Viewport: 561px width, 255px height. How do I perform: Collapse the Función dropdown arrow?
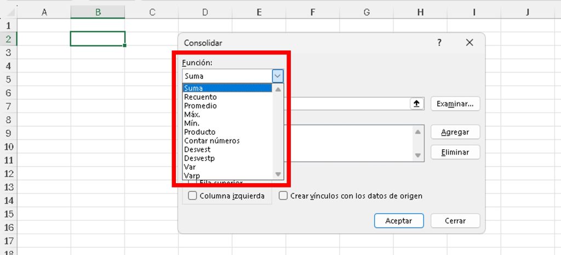pyautogui.click(x=278, y=76)
